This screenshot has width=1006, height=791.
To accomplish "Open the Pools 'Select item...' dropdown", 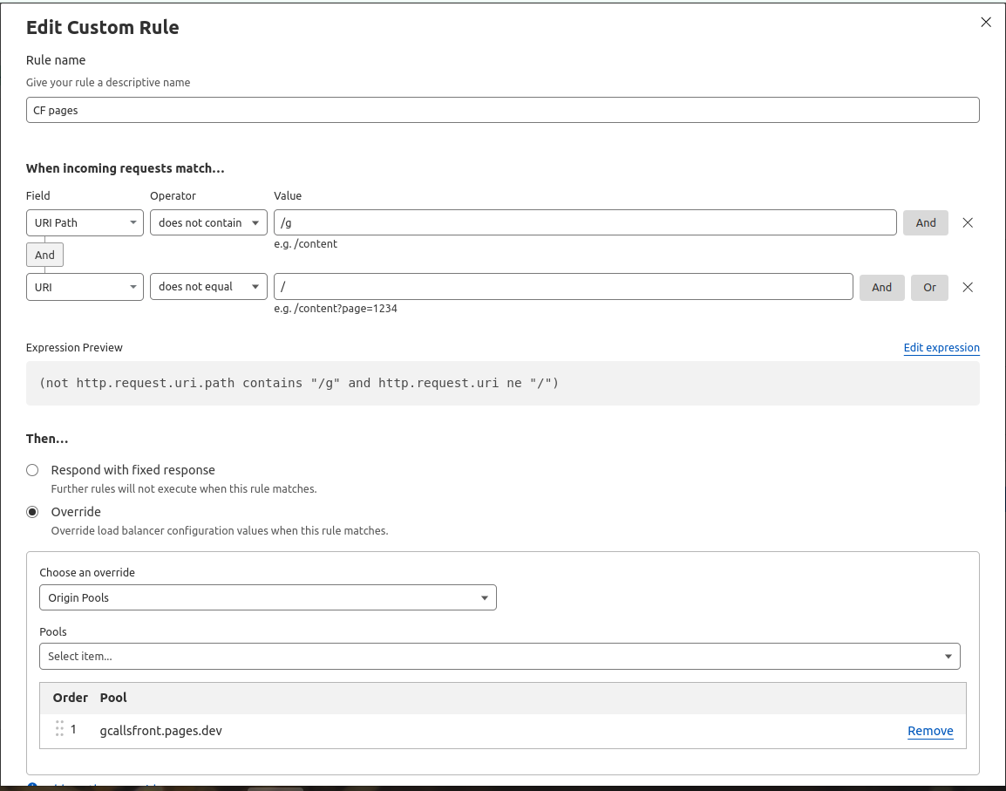I will click(x=500, y=656).
